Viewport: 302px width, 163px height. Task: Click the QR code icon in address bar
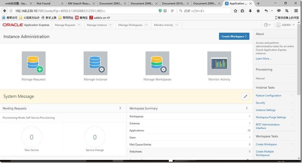click(x=165, y=11)
